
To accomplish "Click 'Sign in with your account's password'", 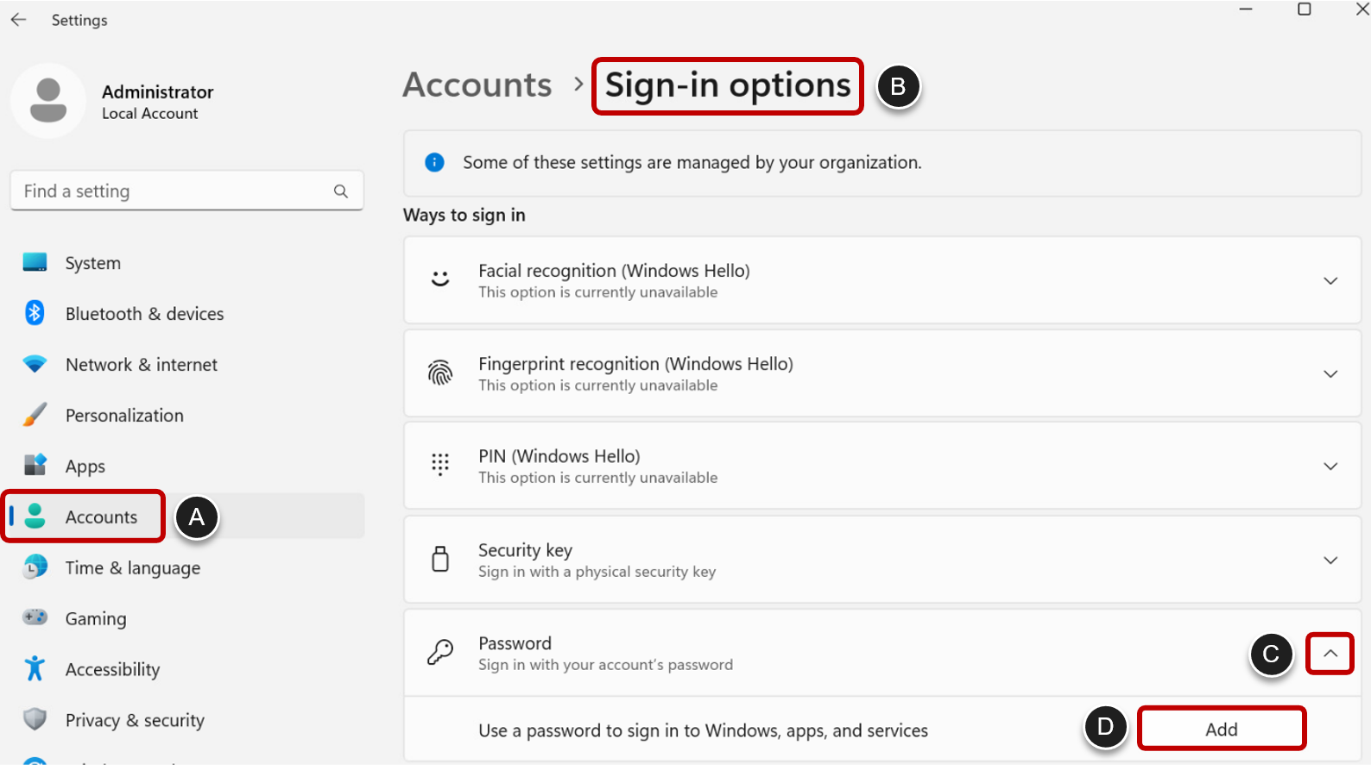I will 606,665.
